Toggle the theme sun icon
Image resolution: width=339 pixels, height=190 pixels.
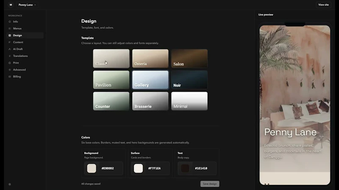pyautogui.click(x=9, y=185)
